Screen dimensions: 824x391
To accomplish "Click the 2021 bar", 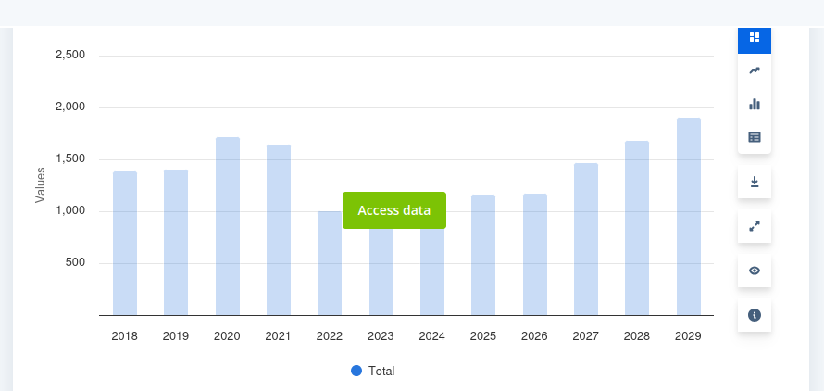I will tap(279, 230).
